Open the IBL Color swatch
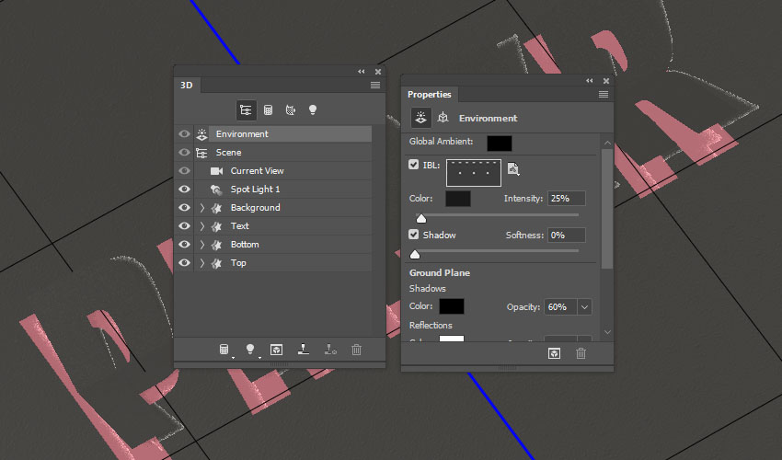 (458, 199)
